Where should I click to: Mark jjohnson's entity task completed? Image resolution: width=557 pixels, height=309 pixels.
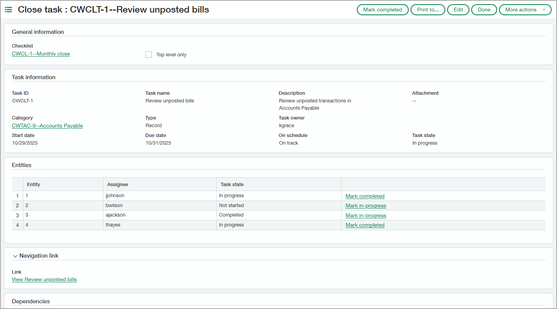coord(364,196)
